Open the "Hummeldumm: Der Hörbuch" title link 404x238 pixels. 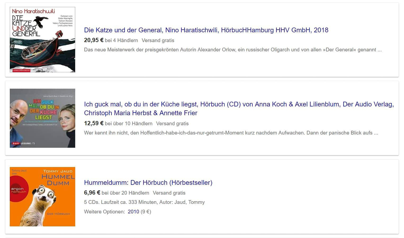(x=148, y=183)
